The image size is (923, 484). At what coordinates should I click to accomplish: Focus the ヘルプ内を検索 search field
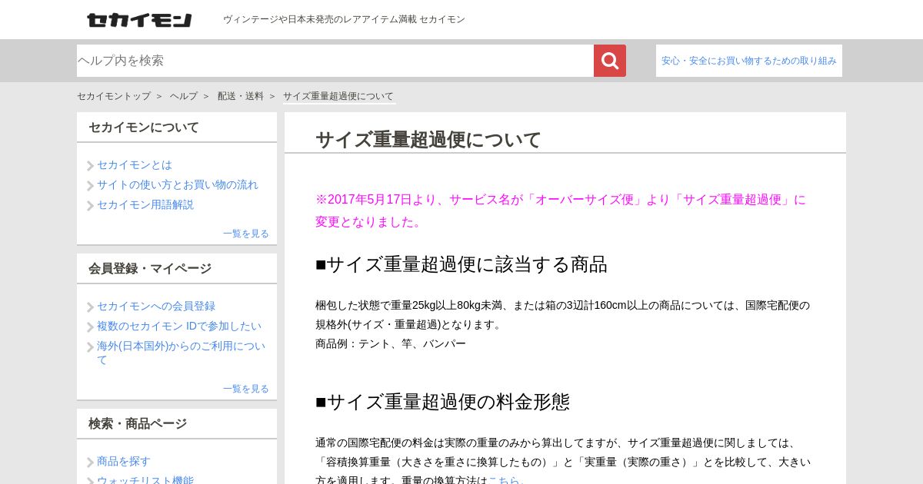tap(335, 61)
